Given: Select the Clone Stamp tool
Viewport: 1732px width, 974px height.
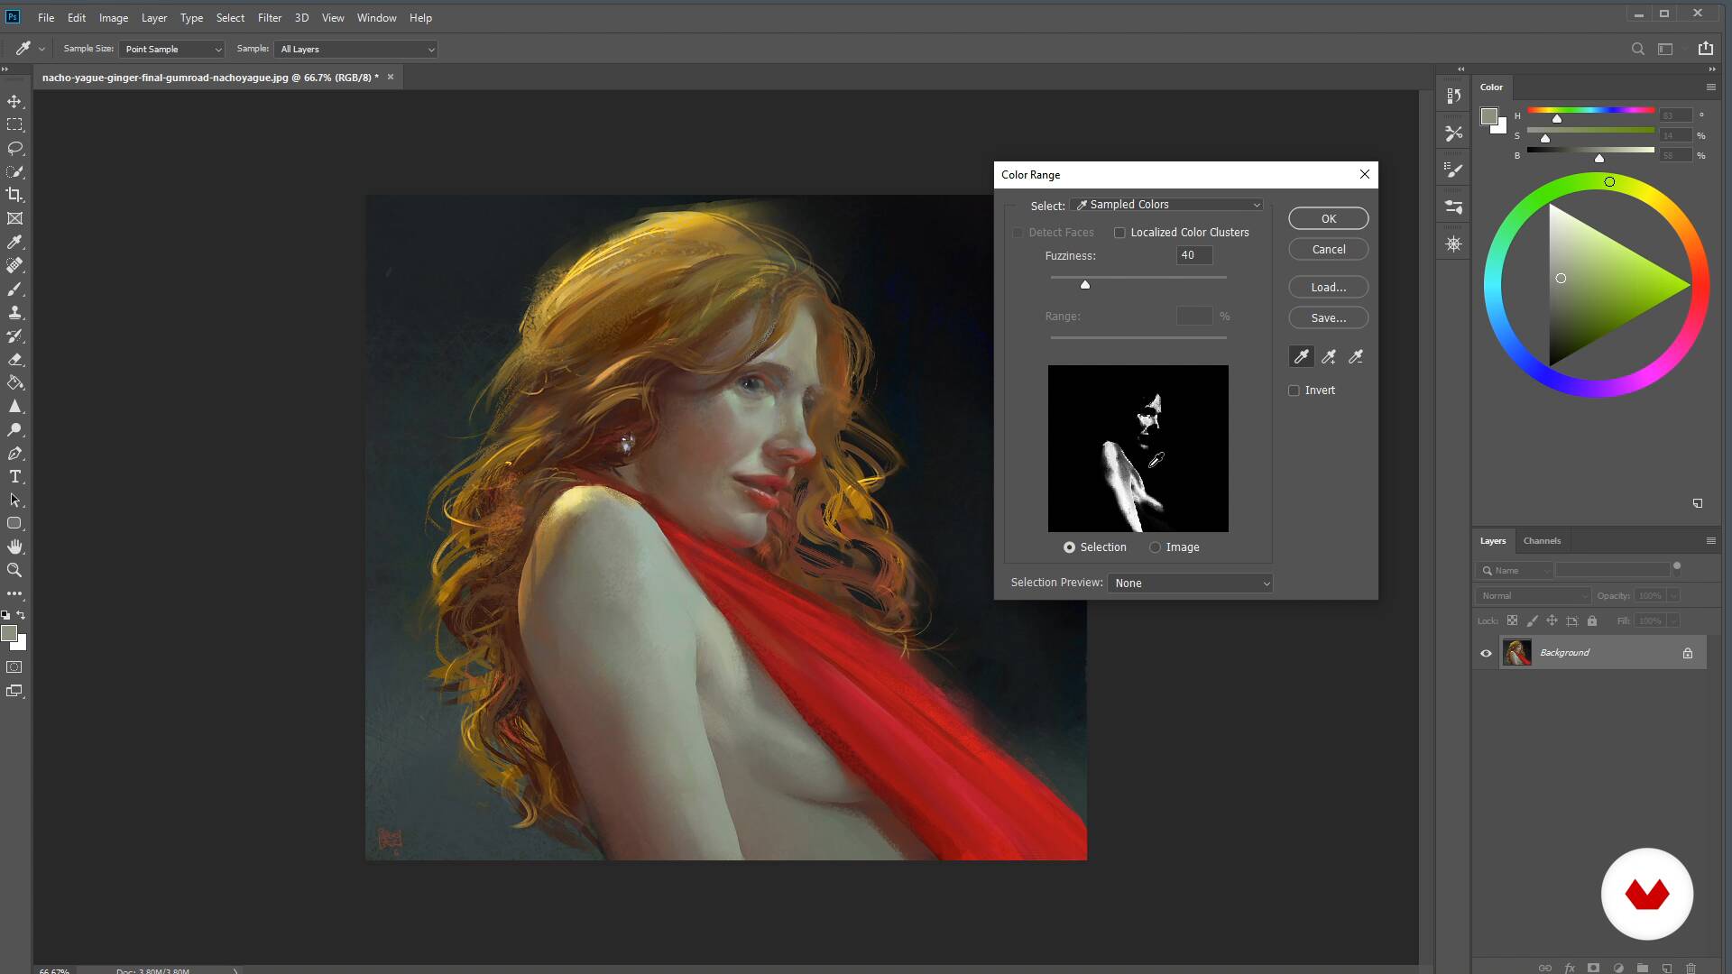Looking at the screenshot, I should (14, 312).
